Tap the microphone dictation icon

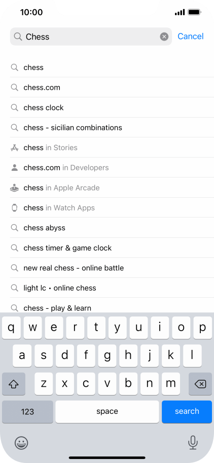(193, 442)
